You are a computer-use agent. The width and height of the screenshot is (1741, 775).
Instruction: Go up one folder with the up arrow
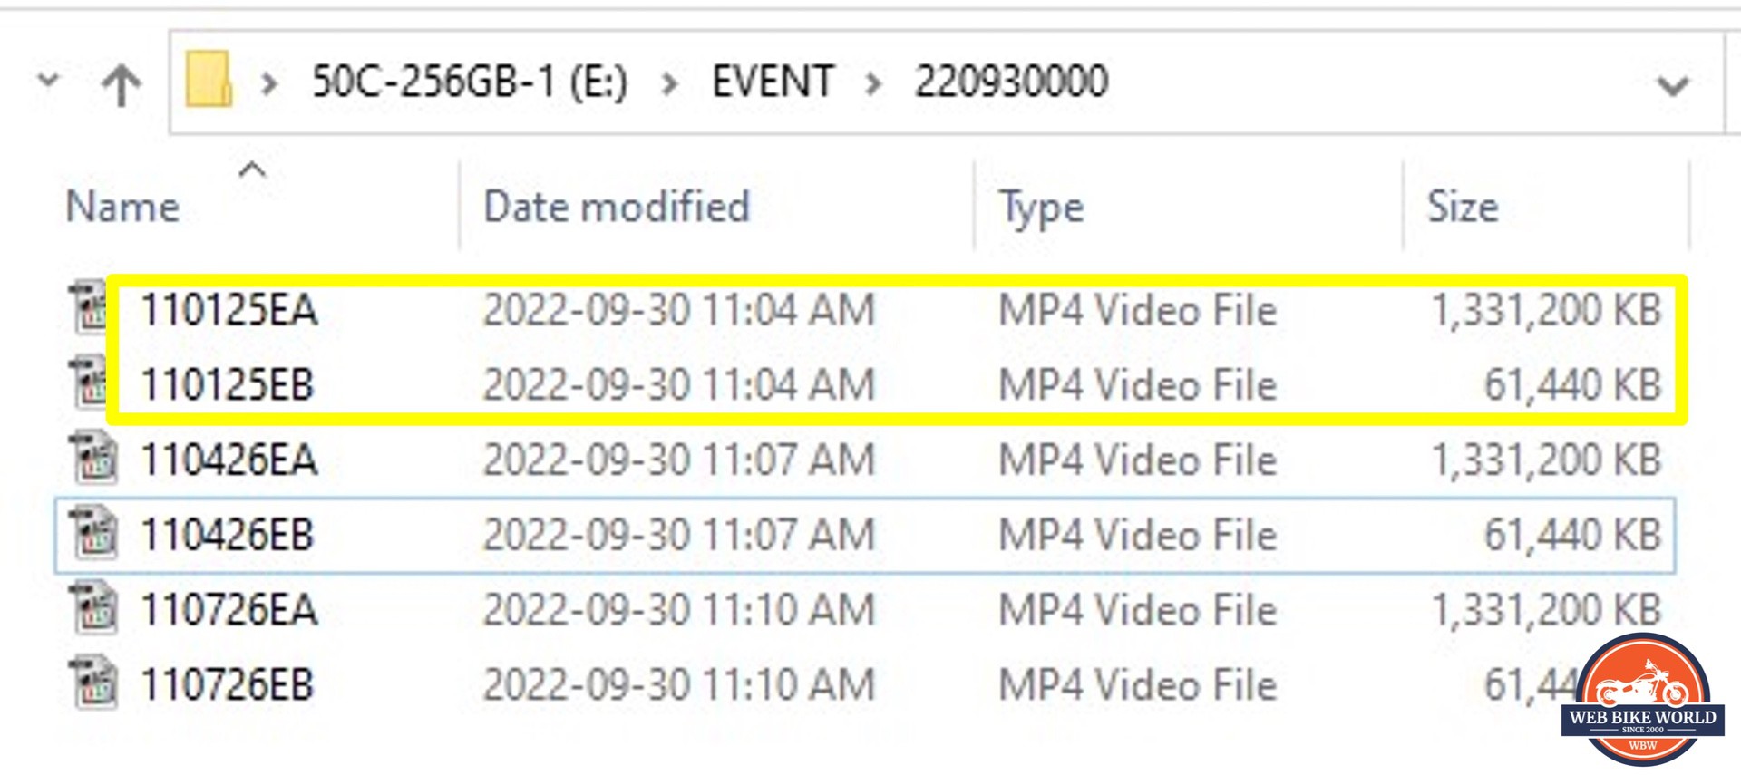click(x=122, y=84)
